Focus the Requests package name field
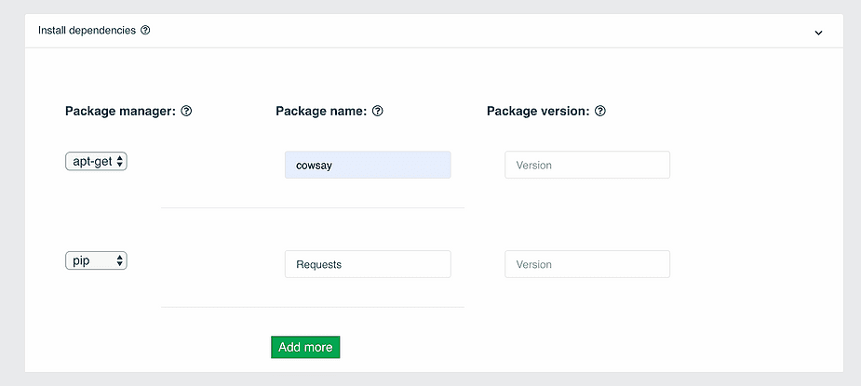This screenshot has width=861, height=386. coord(368,264)
